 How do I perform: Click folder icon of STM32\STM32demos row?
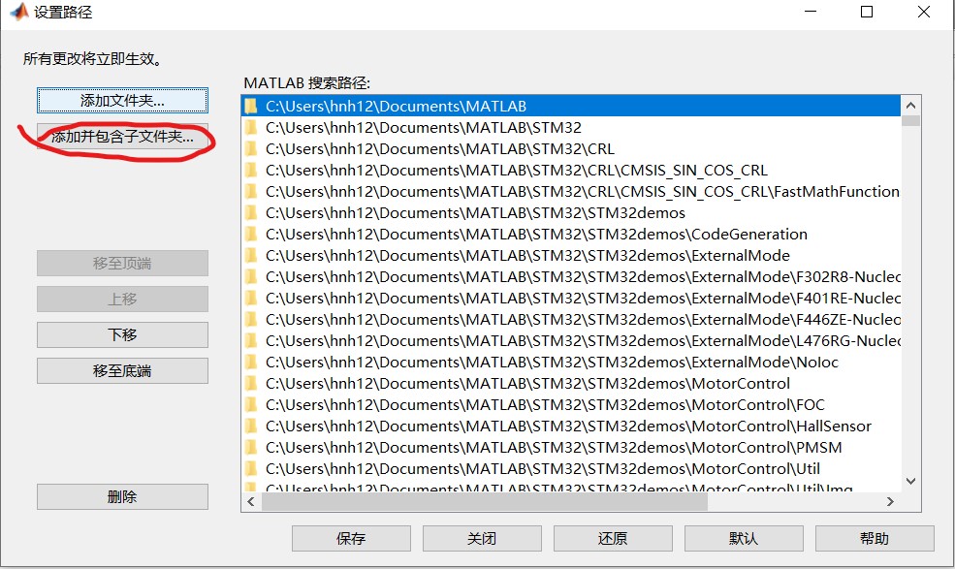251,212
